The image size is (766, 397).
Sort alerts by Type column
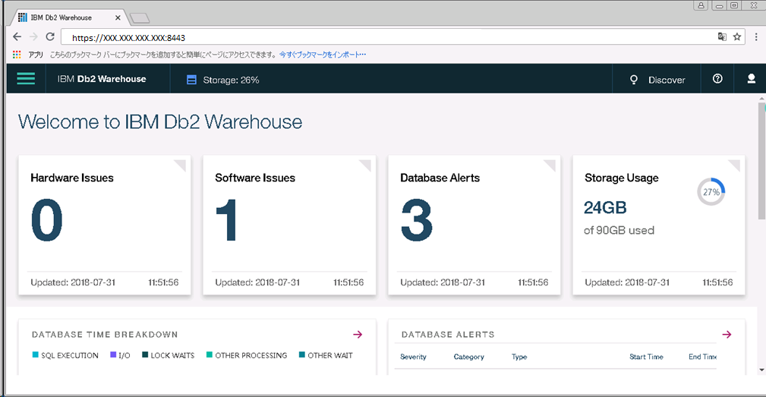(519, 357)
